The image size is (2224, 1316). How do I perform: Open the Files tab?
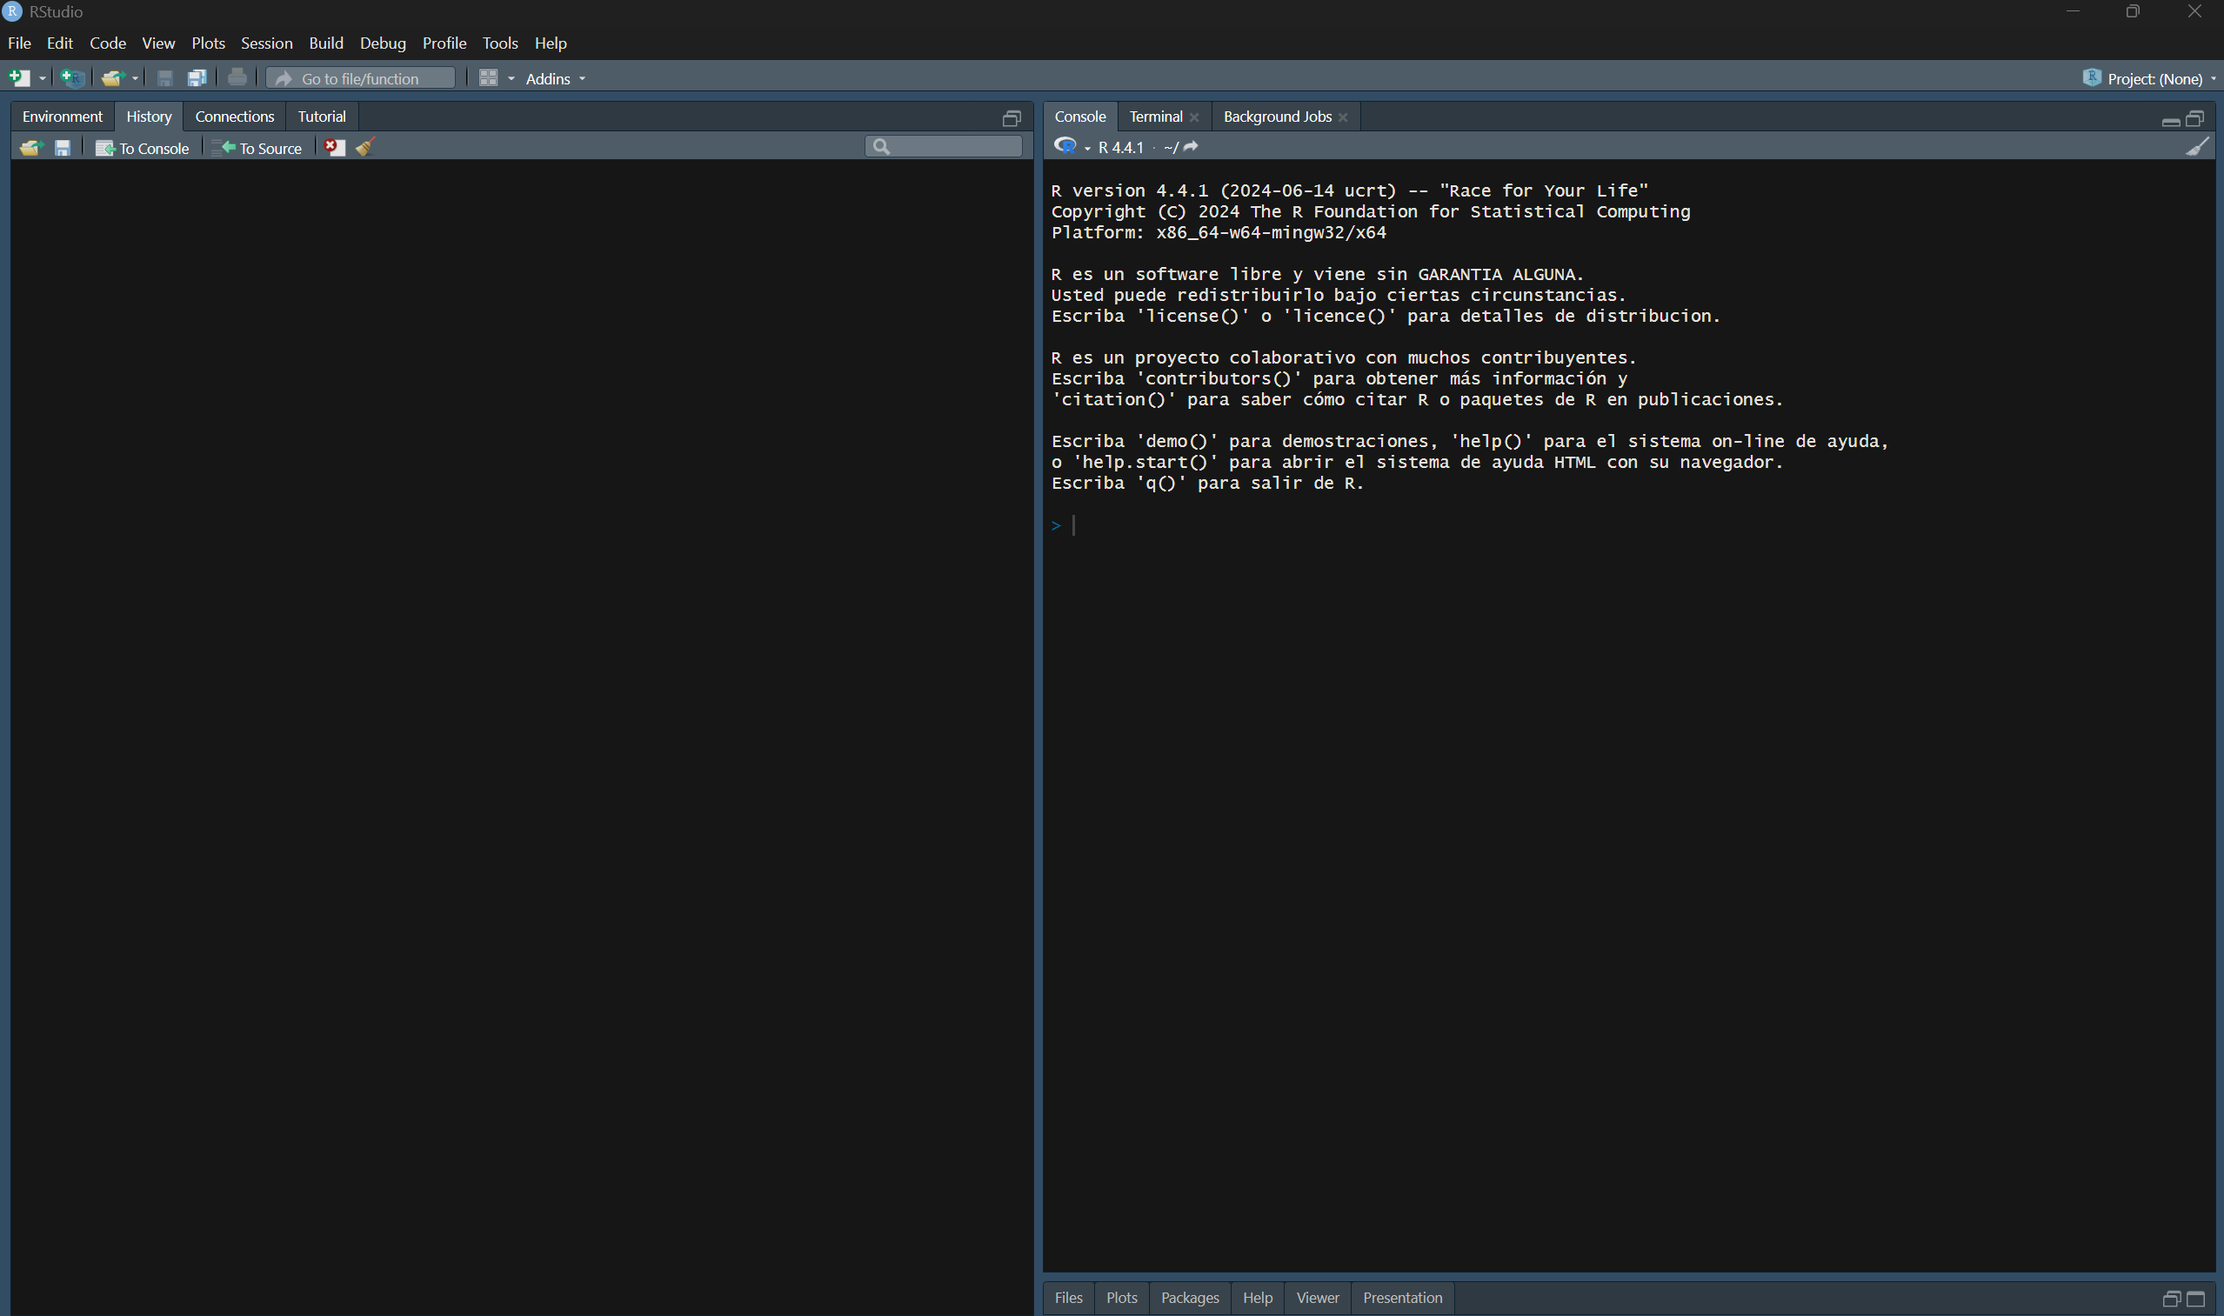click(x=1069, y=1298)
